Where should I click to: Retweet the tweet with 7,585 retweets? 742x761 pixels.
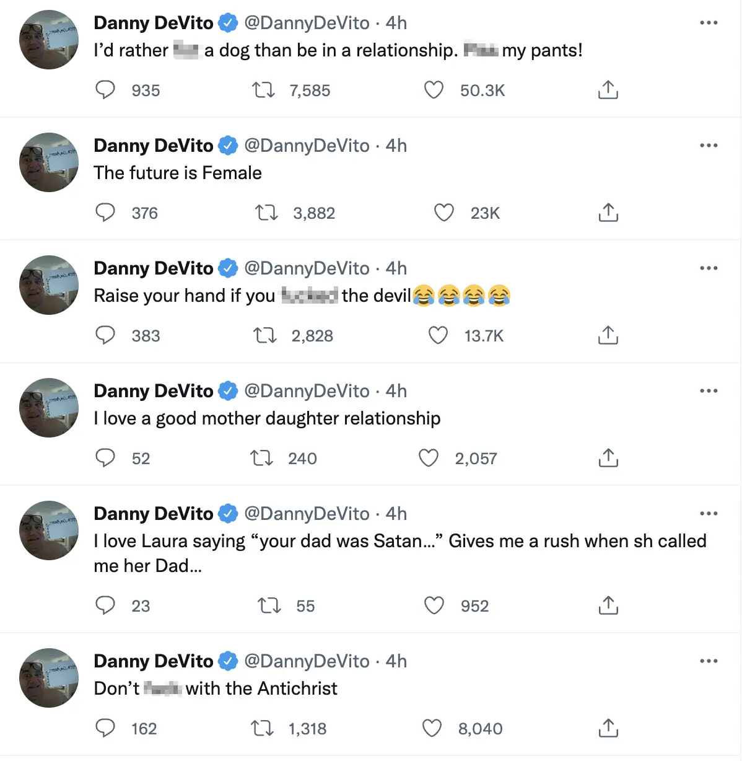point(263,90)
